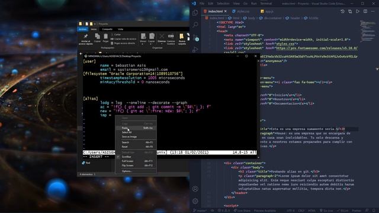
Task: Choose Flip Screen in terminal context menu
Action: coord(136,166)
